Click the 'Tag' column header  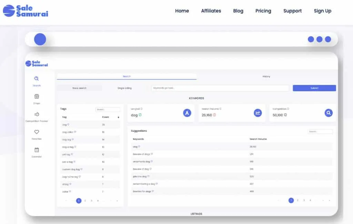click(x=64, y=117)
